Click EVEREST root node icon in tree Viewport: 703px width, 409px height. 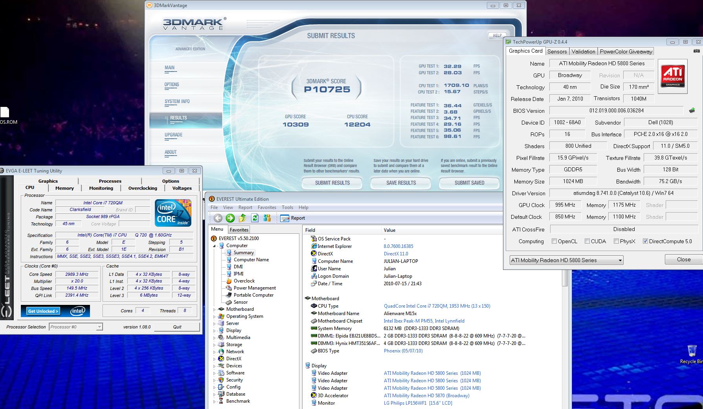click(214, 238)
